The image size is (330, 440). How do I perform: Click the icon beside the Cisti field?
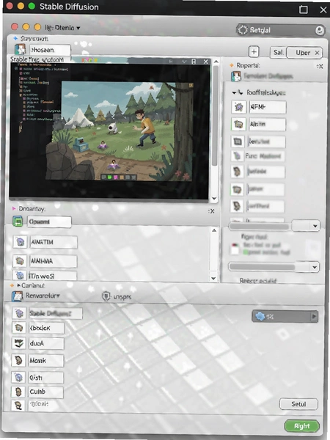click(18, 378)
